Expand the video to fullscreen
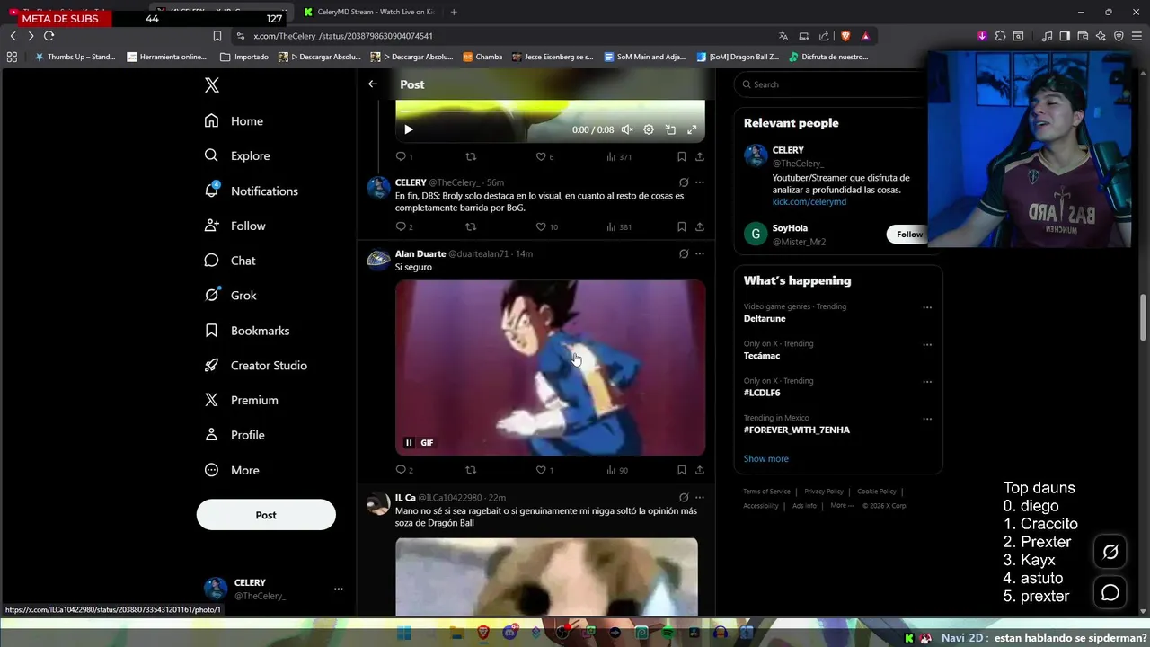Image resolution: width=1150 pixels, height=647 pixels. pyautogui.click(x=692, y=129)
